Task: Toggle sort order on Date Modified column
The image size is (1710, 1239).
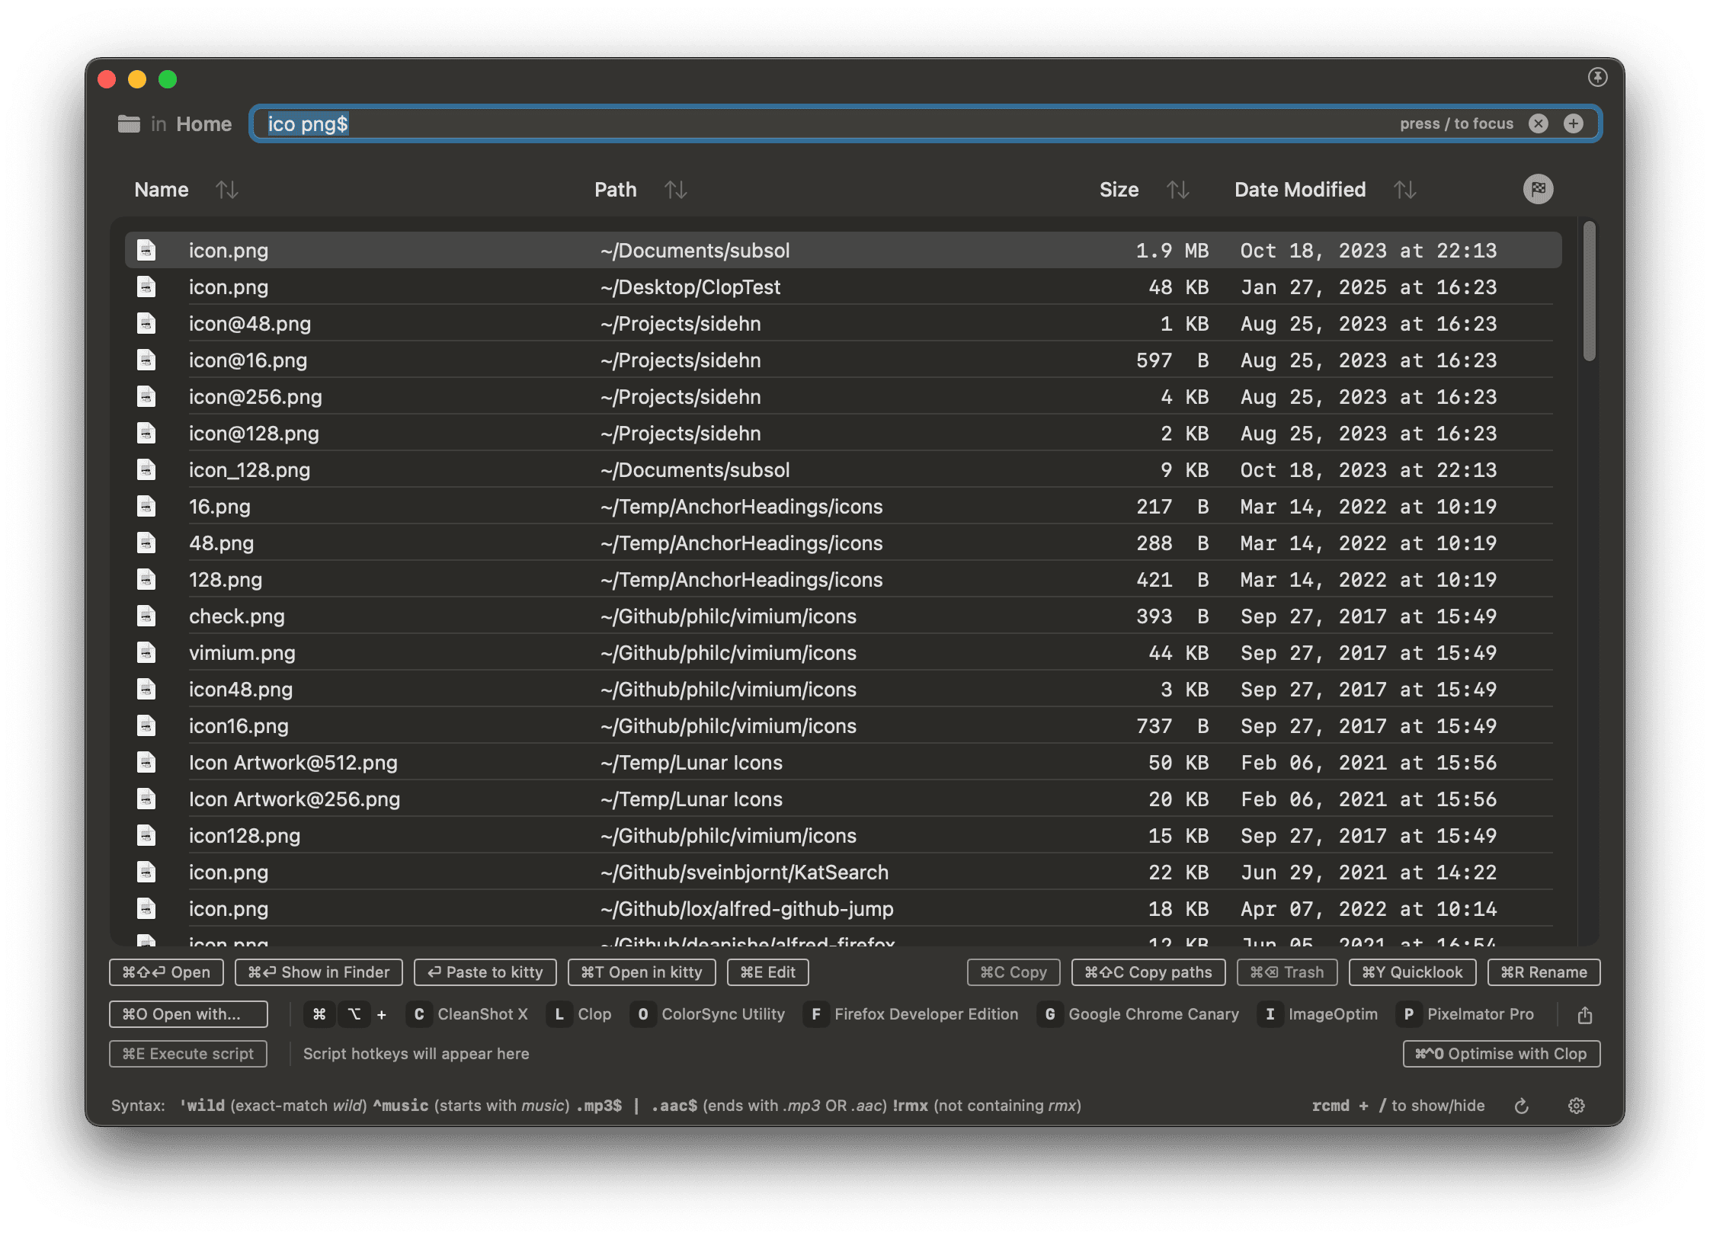Action: tap(1404, 190)
